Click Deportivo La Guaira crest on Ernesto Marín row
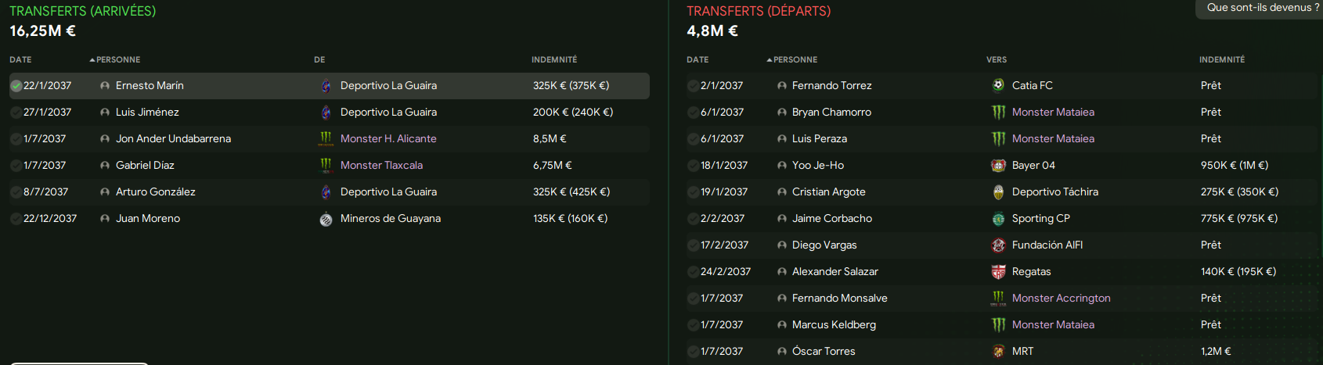Screen dimensions: 1323x365 [x=326, y=86]
